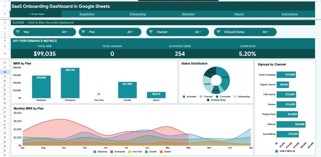Click the 39.8% donut segment
Screen dimensions: 321x157
[x=225, y=77]
